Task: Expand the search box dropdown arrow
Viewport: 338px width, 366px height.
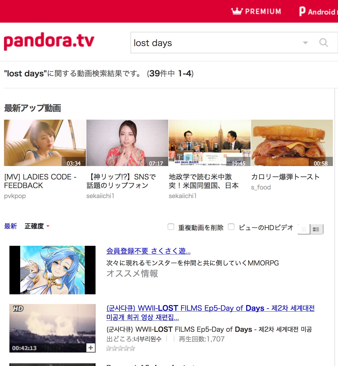Action: point(305,43)
